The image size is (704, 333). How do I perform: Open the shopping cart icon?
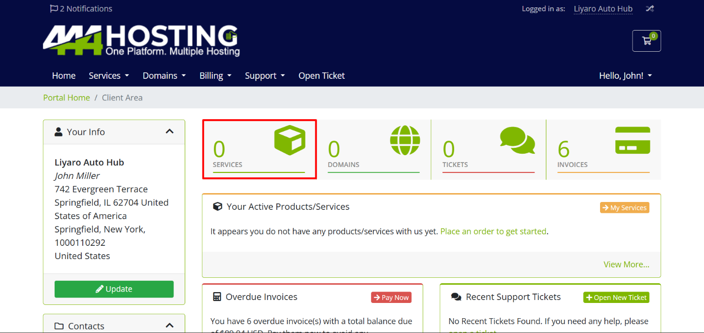[646, 41]
